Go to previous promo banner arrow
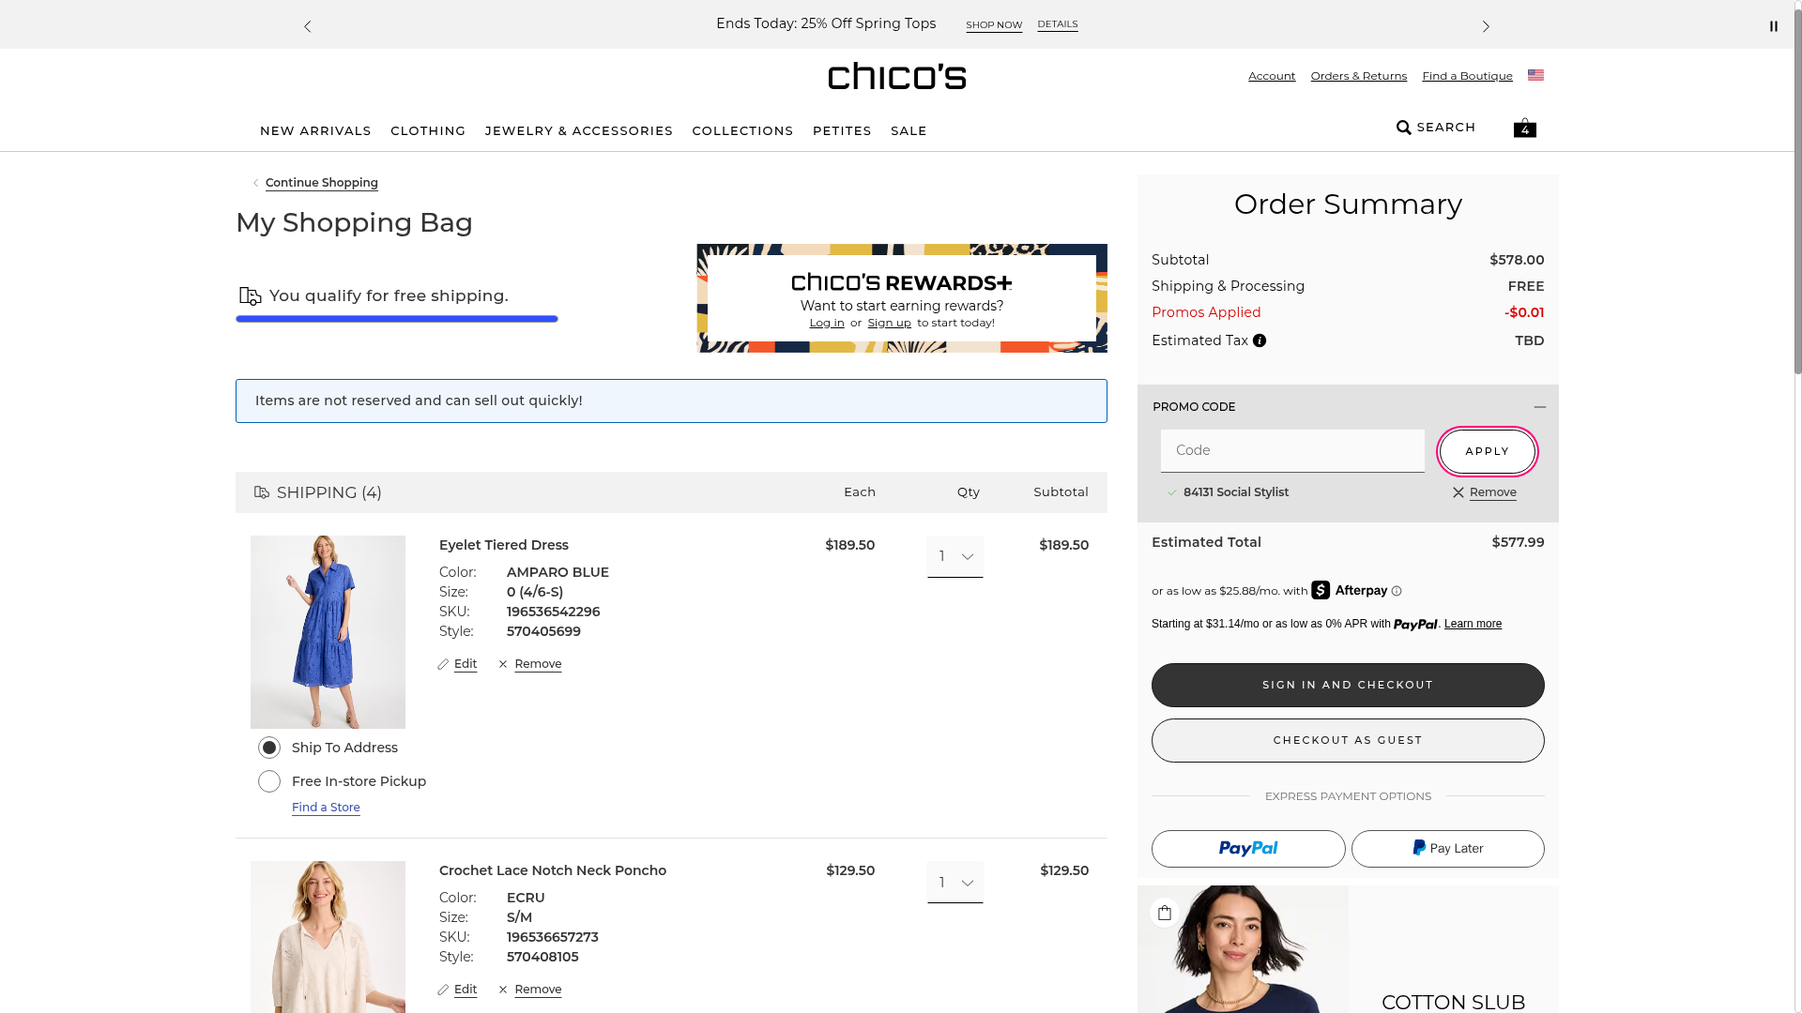 (x=308, y=26)
